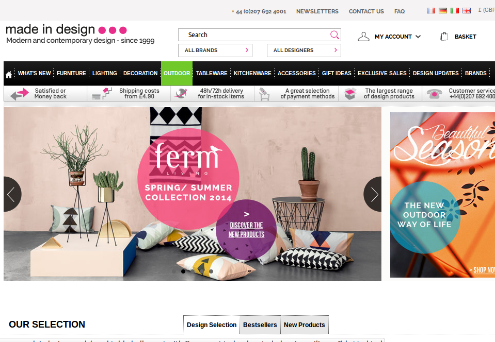Image resolution: width=495 pixels, height=342 pixels.
Task: Click 'Shipping costs from £4.90' text
Action: point(139,94)
